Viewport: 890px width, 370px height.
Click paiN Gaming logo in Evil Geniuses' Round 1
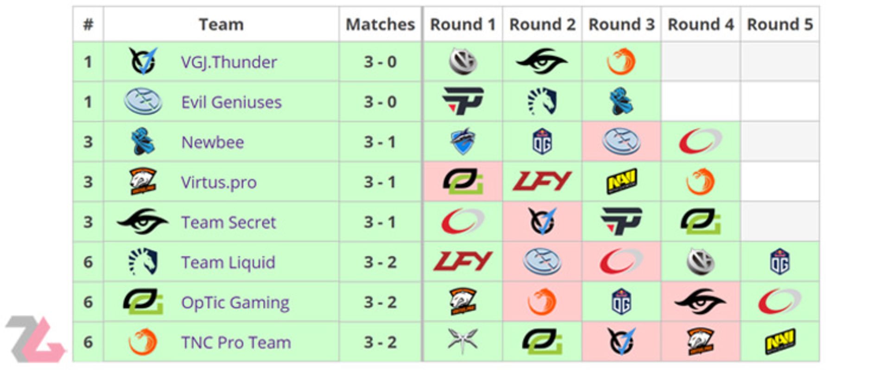click(463, 101)
